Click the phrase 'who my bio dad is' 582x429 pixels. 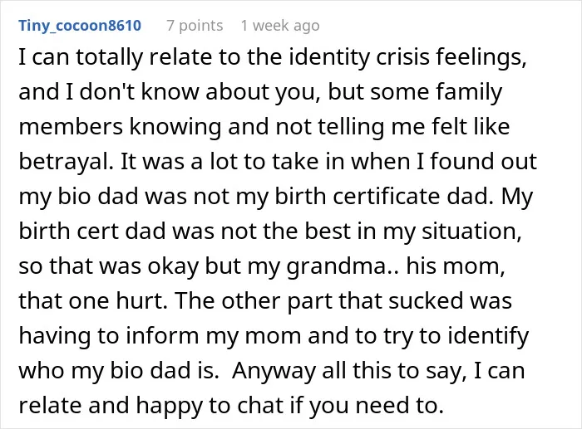(116, 370)
